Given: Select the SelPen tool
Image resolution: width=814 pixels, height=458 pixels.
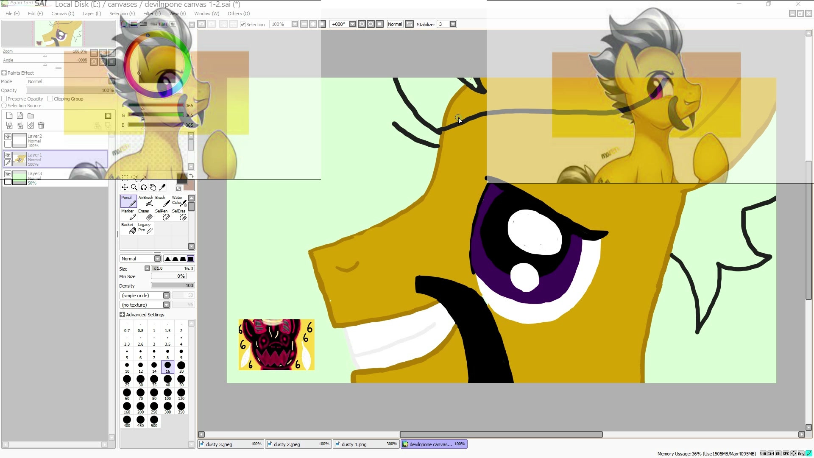Looking at the screenshot, I should pos(162,215).
